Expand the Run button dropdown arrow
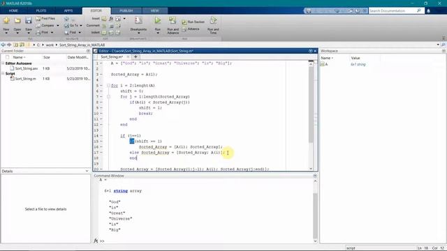The width and height of the screenshot is (447, 251). (158, 33)
